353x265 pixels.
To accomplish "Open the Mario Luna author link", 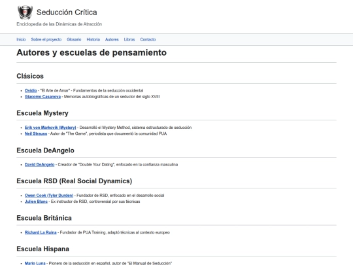I will tap(35, 263).
